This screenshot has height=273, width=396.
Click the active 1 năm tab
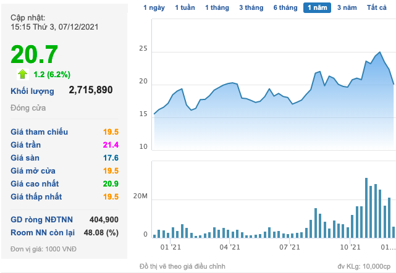click(x=317, y=7)
